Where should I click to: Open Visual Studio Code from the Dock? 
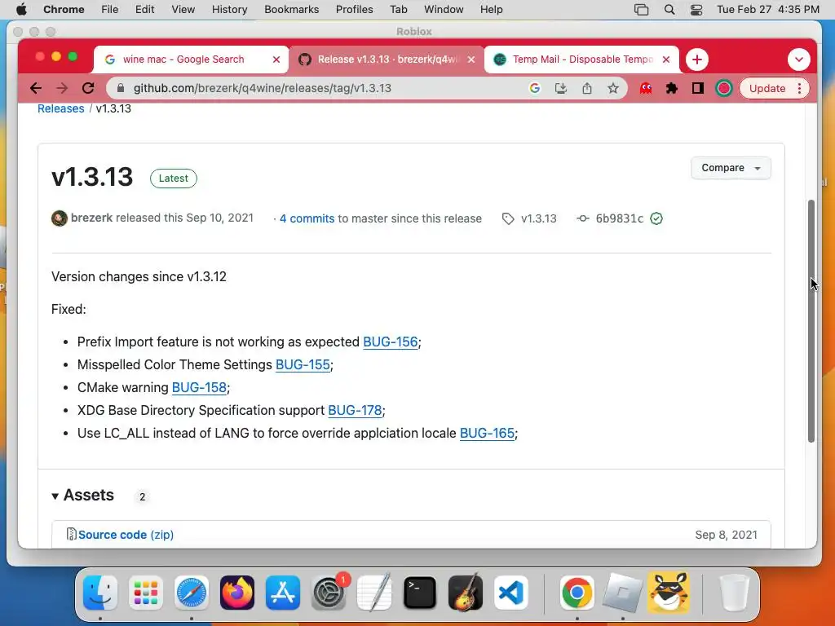(x=511, y=593)
